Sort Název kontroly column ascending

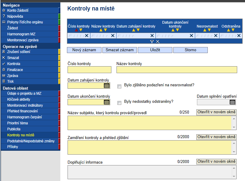coord(101,30)
